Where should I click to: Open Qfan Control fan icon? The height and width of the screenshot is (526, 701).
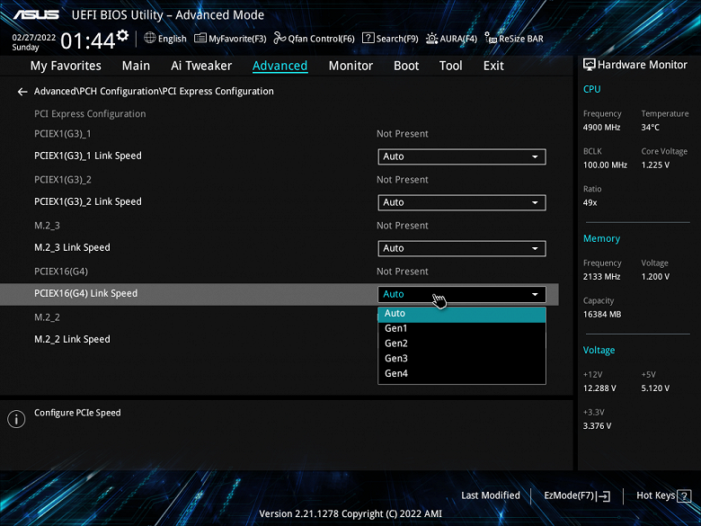[280, 38]
